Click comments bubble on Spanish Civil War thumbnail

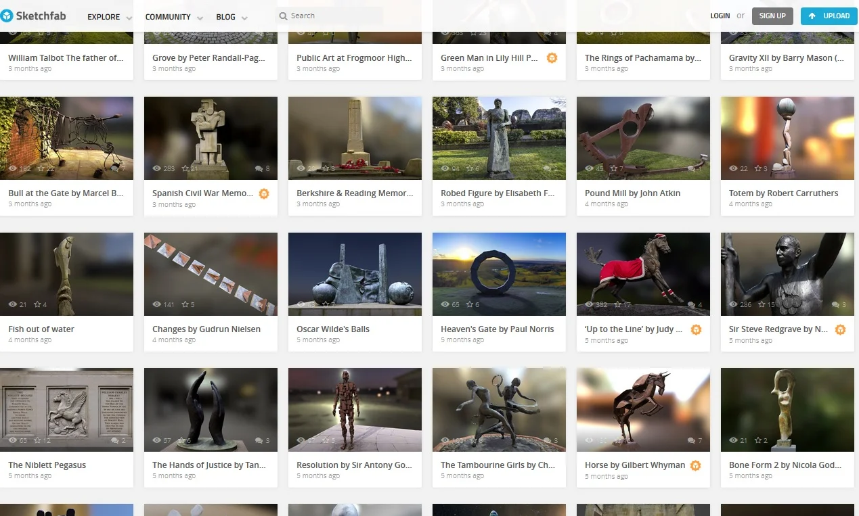259,168
